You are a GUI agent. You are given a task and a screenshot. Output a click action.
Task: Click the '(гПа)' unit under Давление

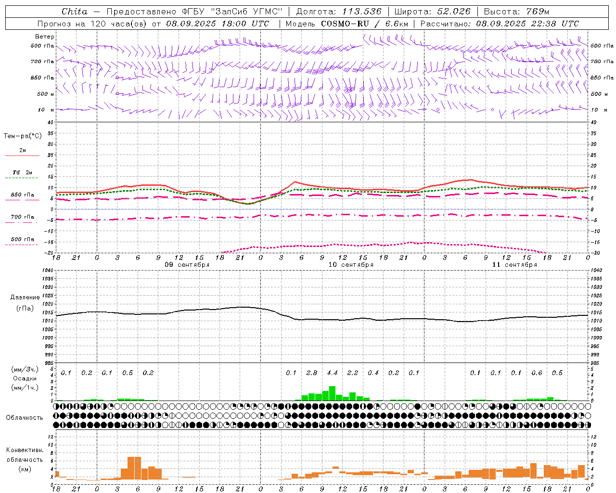[x=25, y=309]
